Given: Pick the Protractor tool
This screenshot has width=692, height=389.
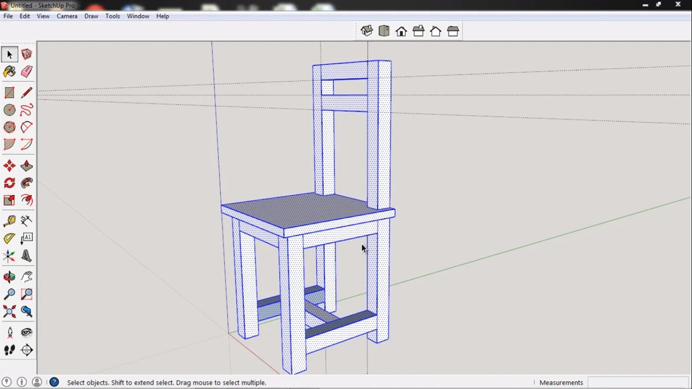Looking at the screenshot, I should (10, 239).
